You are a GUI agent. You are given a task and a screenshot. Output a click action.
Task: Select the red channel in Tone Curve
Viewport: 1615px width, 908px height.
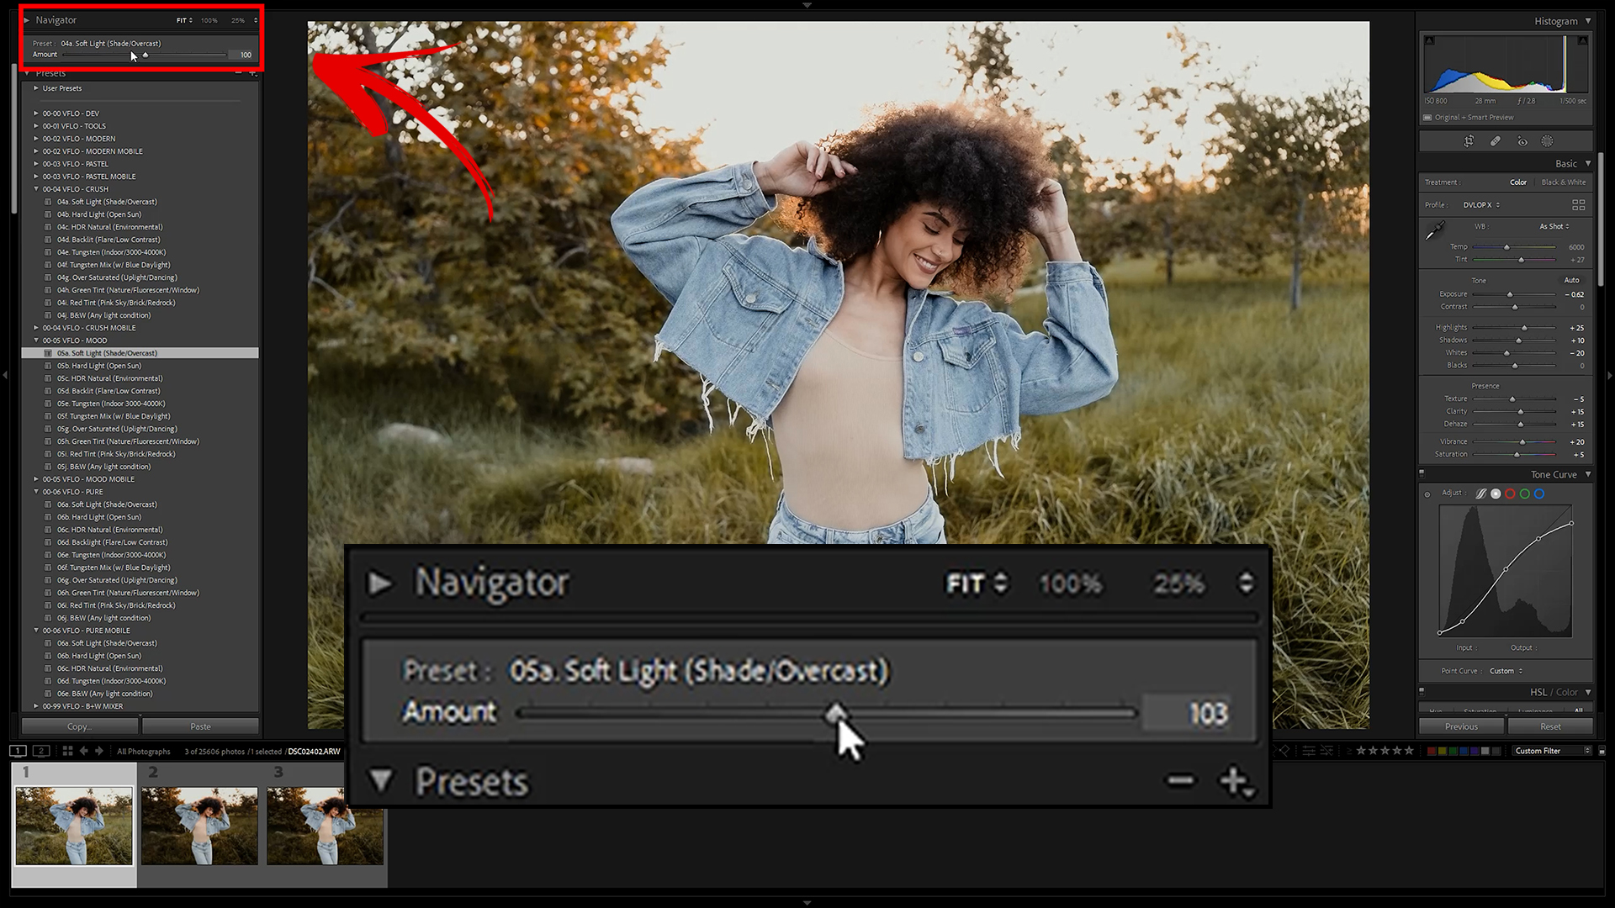click(x=1510, y=494)
